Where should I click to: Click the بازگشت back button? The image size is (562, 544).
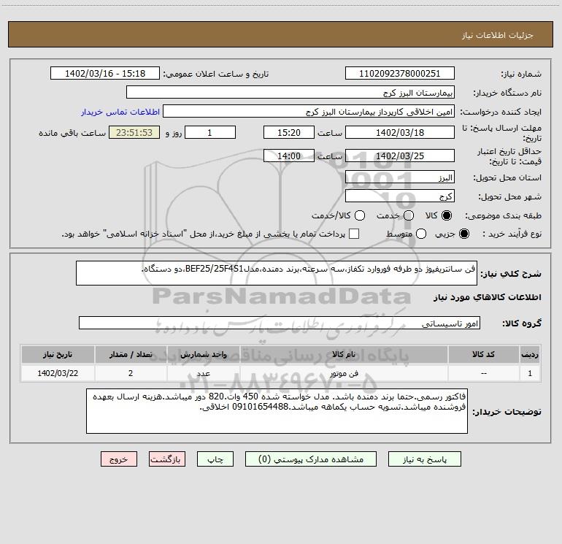pyautogui.click(x=167, y=459)
